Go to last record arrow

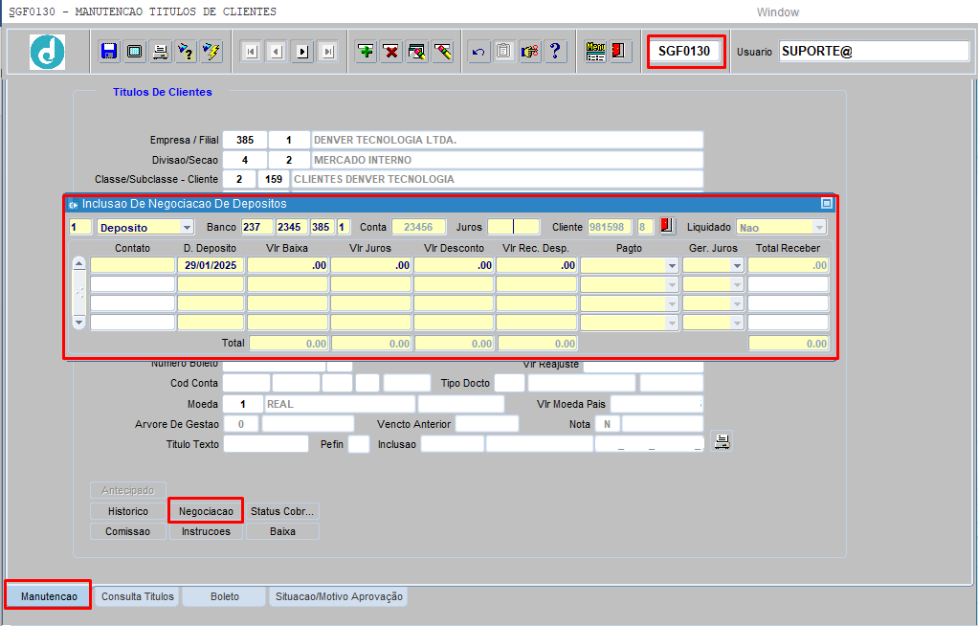click(328, 51)
